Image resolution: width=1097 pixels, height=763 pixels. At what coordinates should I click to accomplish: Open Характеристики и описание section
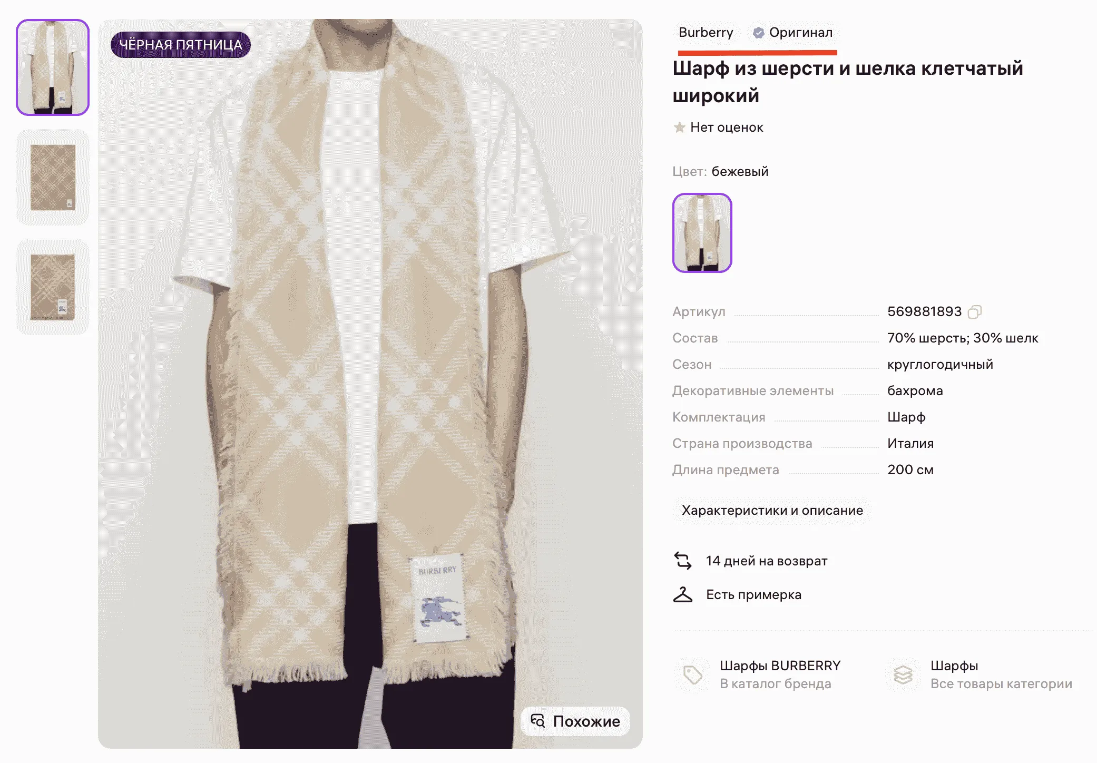coord(772,510)
